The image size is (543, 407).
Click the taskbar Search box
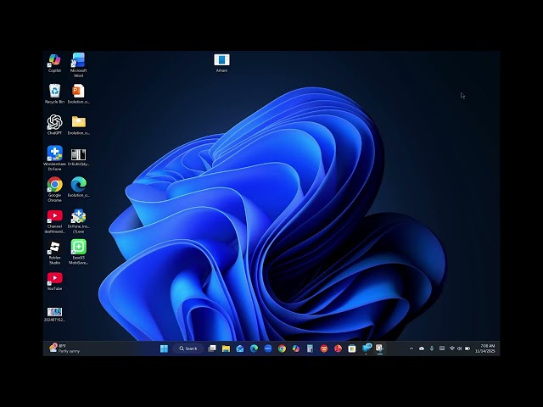pos(188,348)
